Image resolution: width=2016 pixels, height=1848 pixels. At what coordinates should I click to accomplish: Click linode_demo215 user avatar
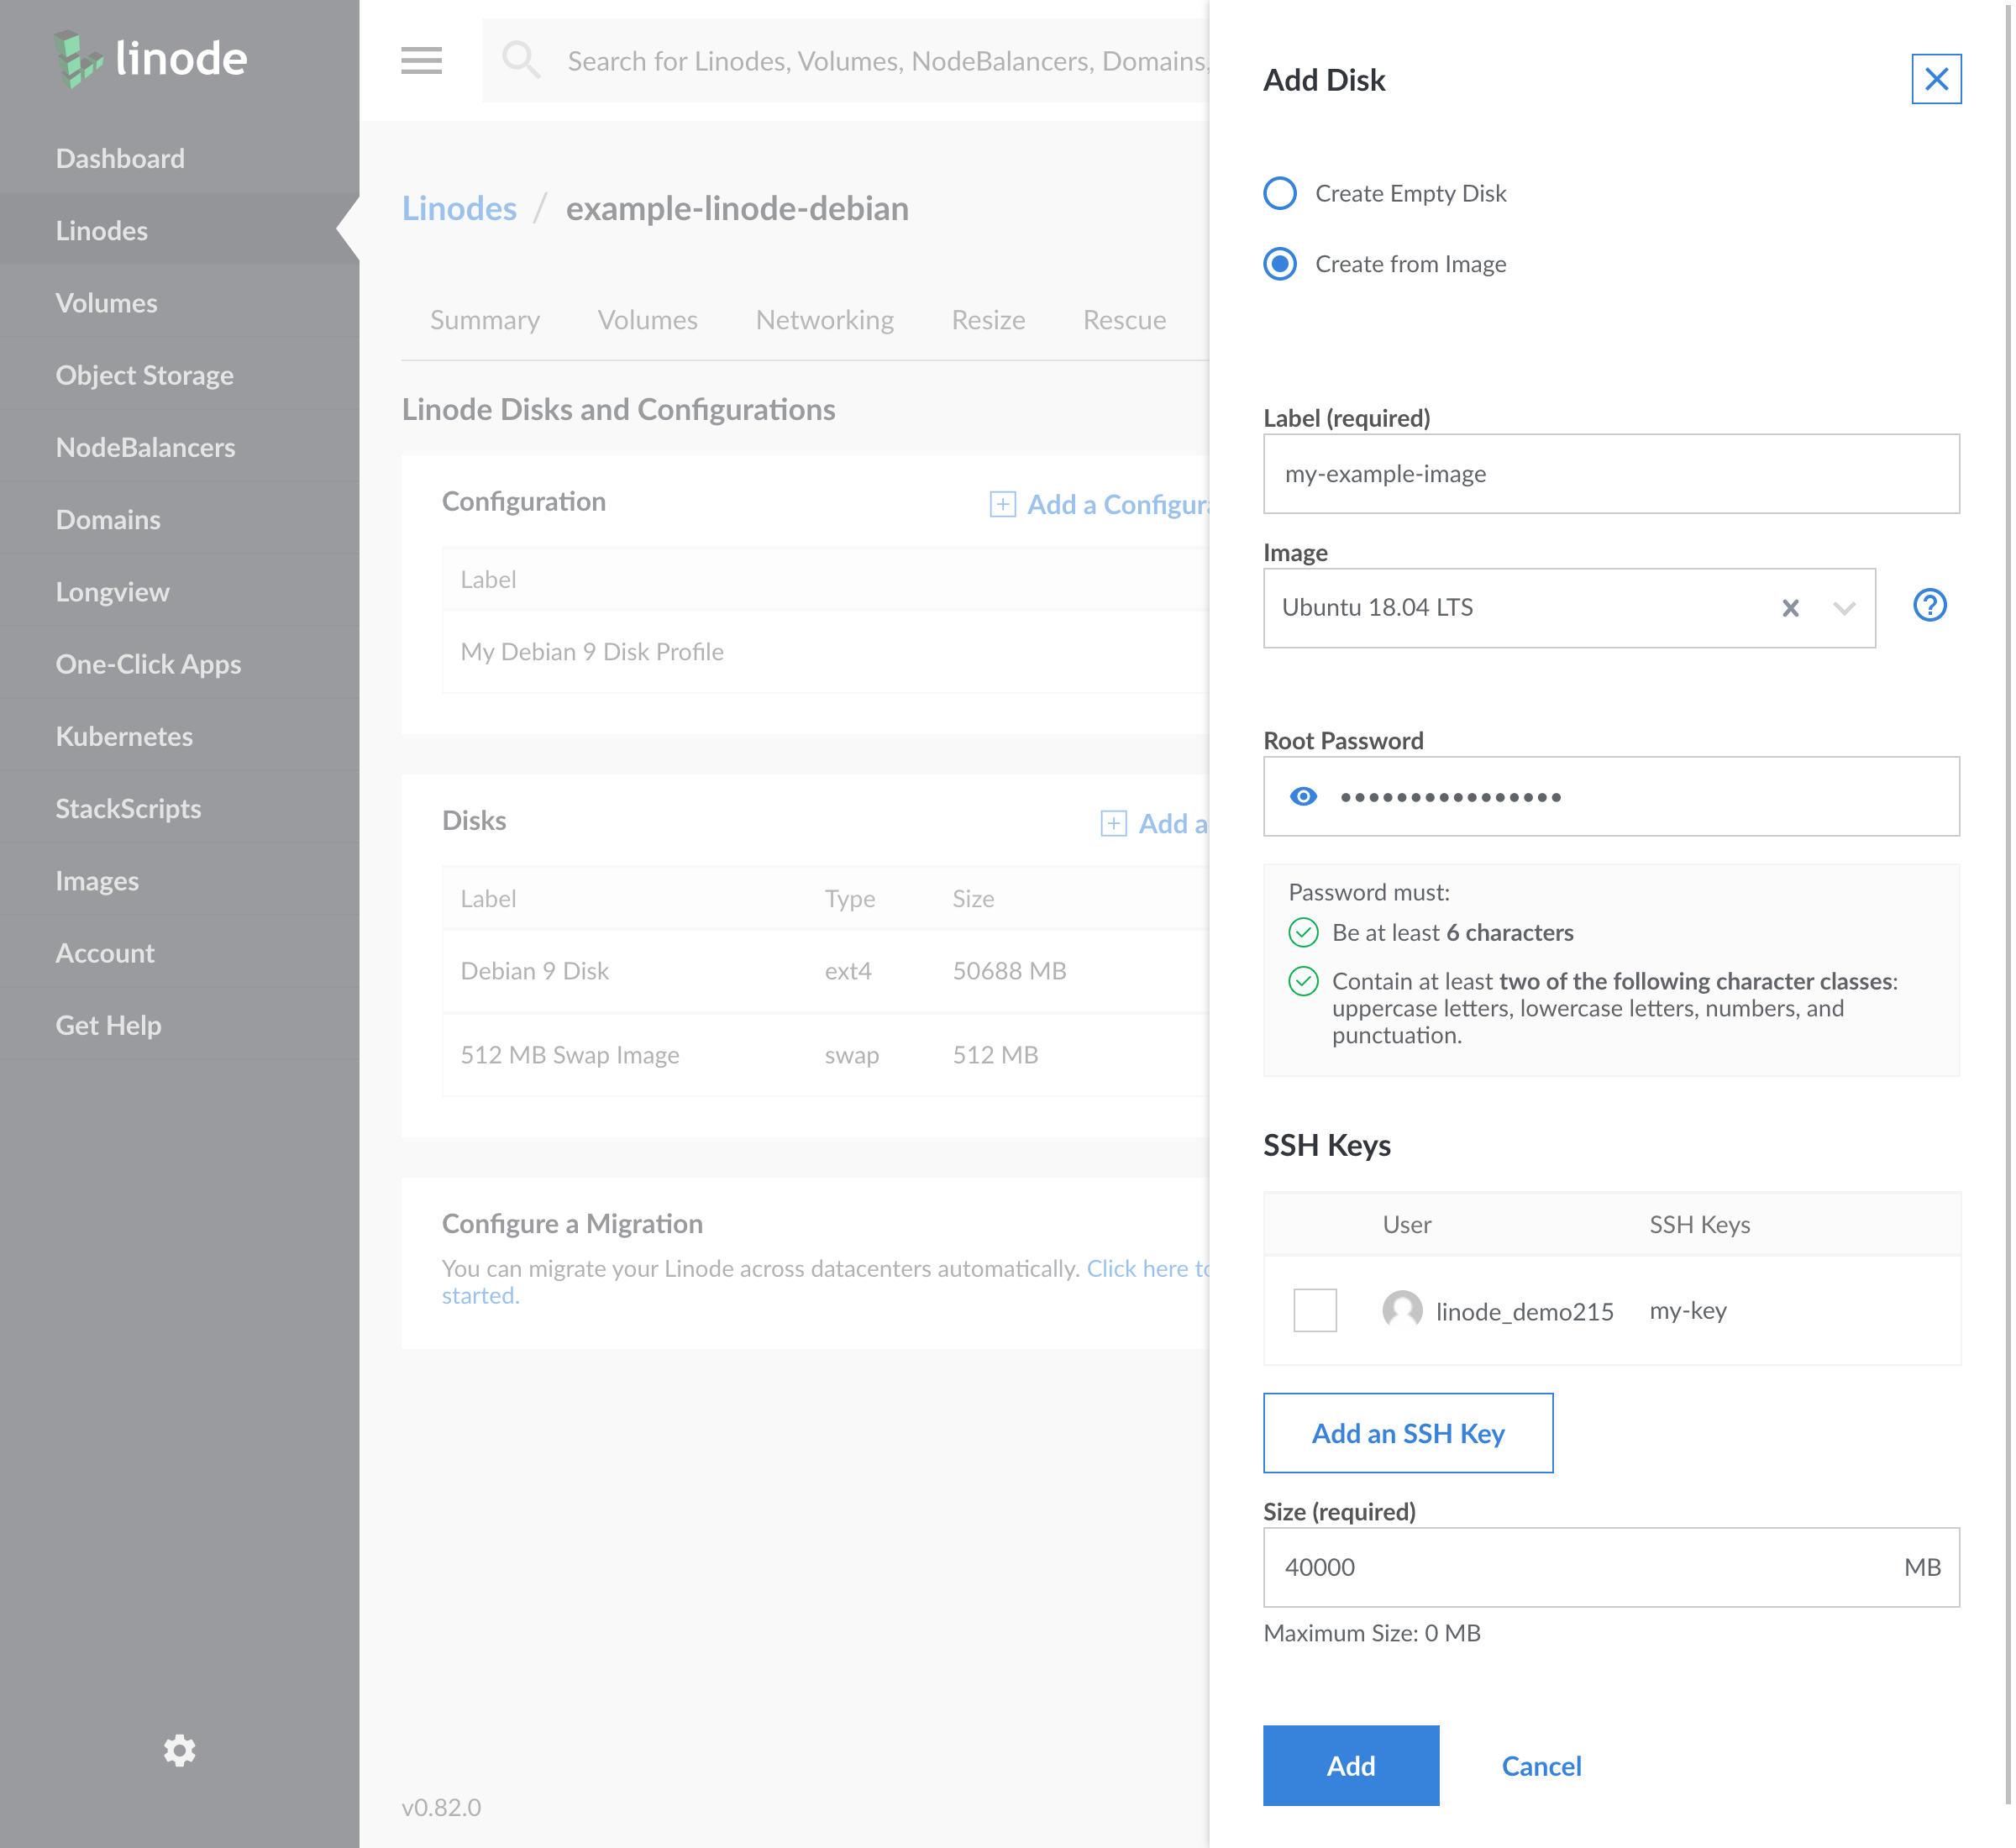(1402, 1310)
